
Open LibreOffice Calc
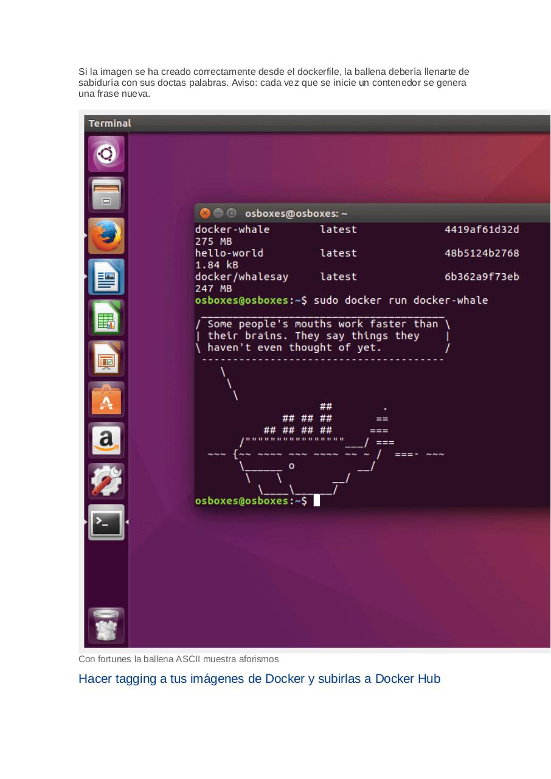pos(106,317)
